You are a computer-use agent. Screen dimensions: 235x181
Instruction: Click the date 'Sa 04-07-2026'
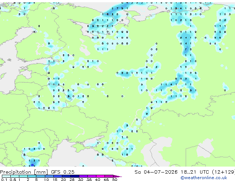pyautogui.click(x=156, y=172)
